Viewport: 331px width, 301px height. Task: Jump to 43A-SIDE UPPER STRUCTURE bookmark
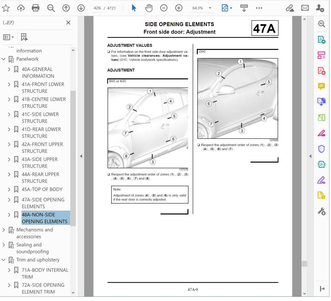click(x=40, y=163)
